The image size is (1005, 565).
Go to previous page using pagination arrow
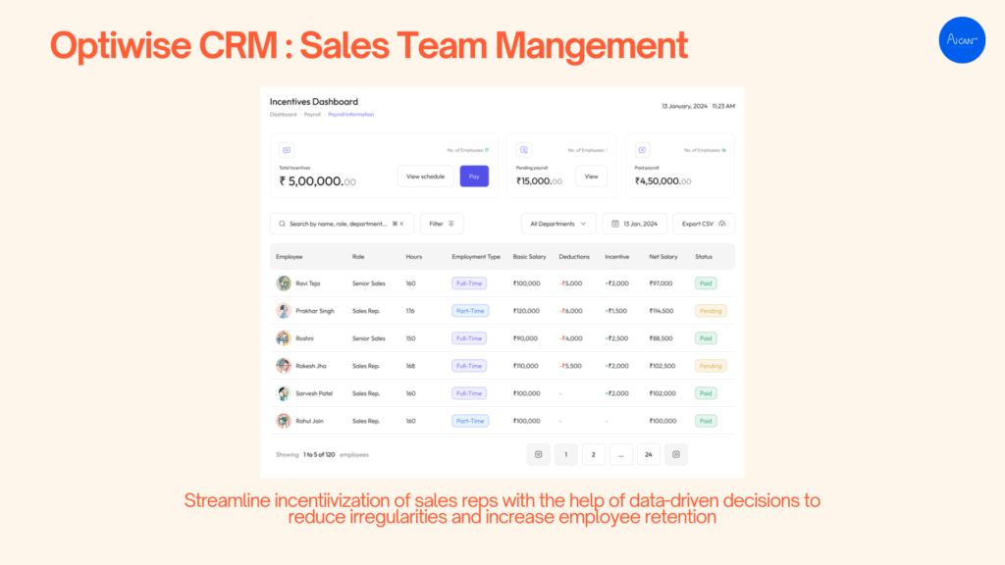pos(538,454)
